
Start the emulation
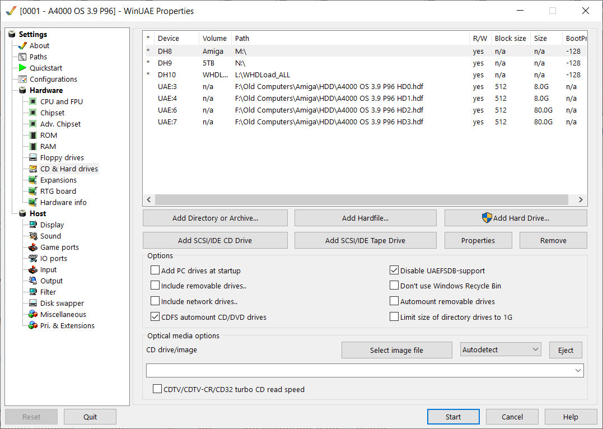pyautogui.click(x=453, y=416)
